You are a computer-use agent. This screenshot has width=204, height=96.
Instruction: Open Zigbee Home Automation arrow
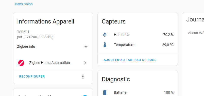[x=85, y=63]
